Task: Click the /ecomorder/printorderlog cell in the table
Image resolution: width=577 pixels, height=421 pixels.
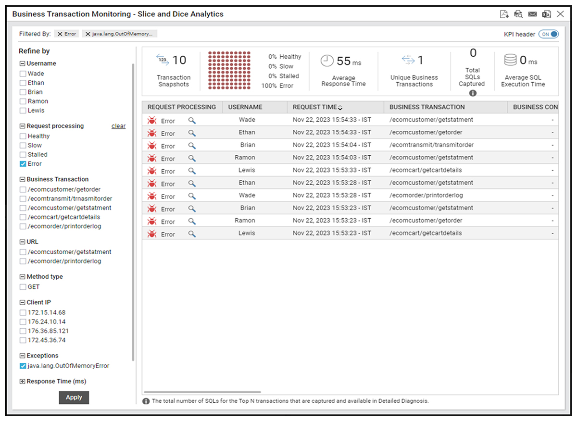Action: (426, 196)
